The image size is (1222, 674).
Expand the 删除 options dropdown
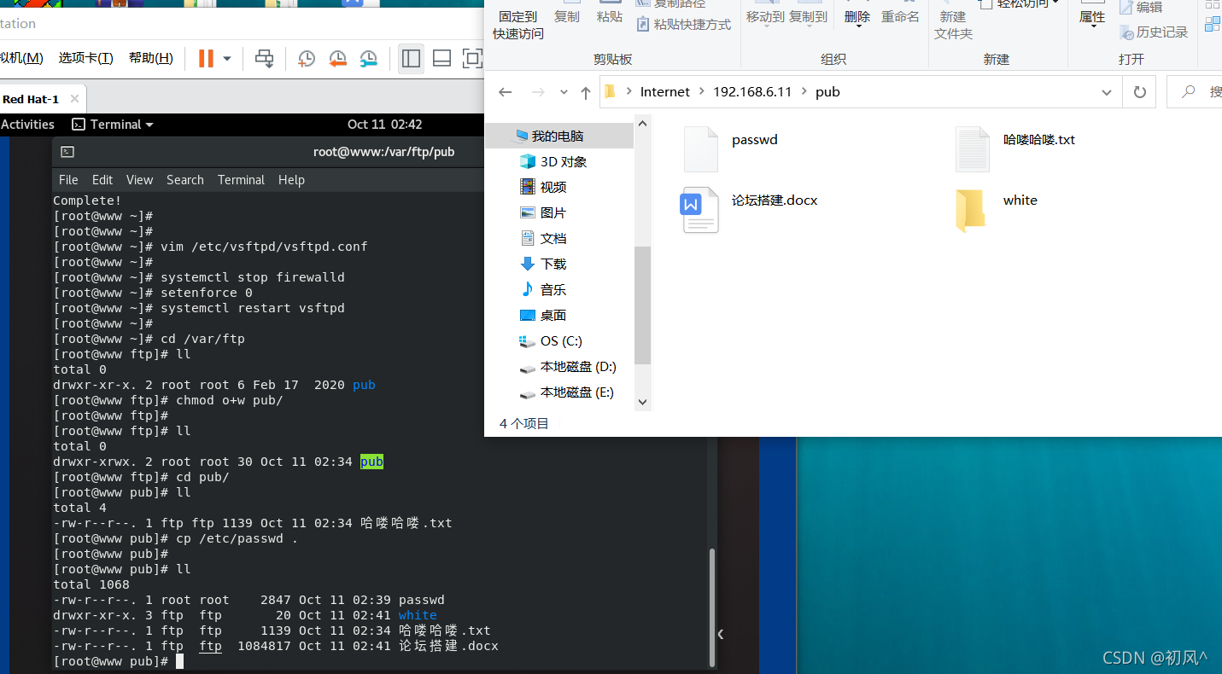coord(857,26)
